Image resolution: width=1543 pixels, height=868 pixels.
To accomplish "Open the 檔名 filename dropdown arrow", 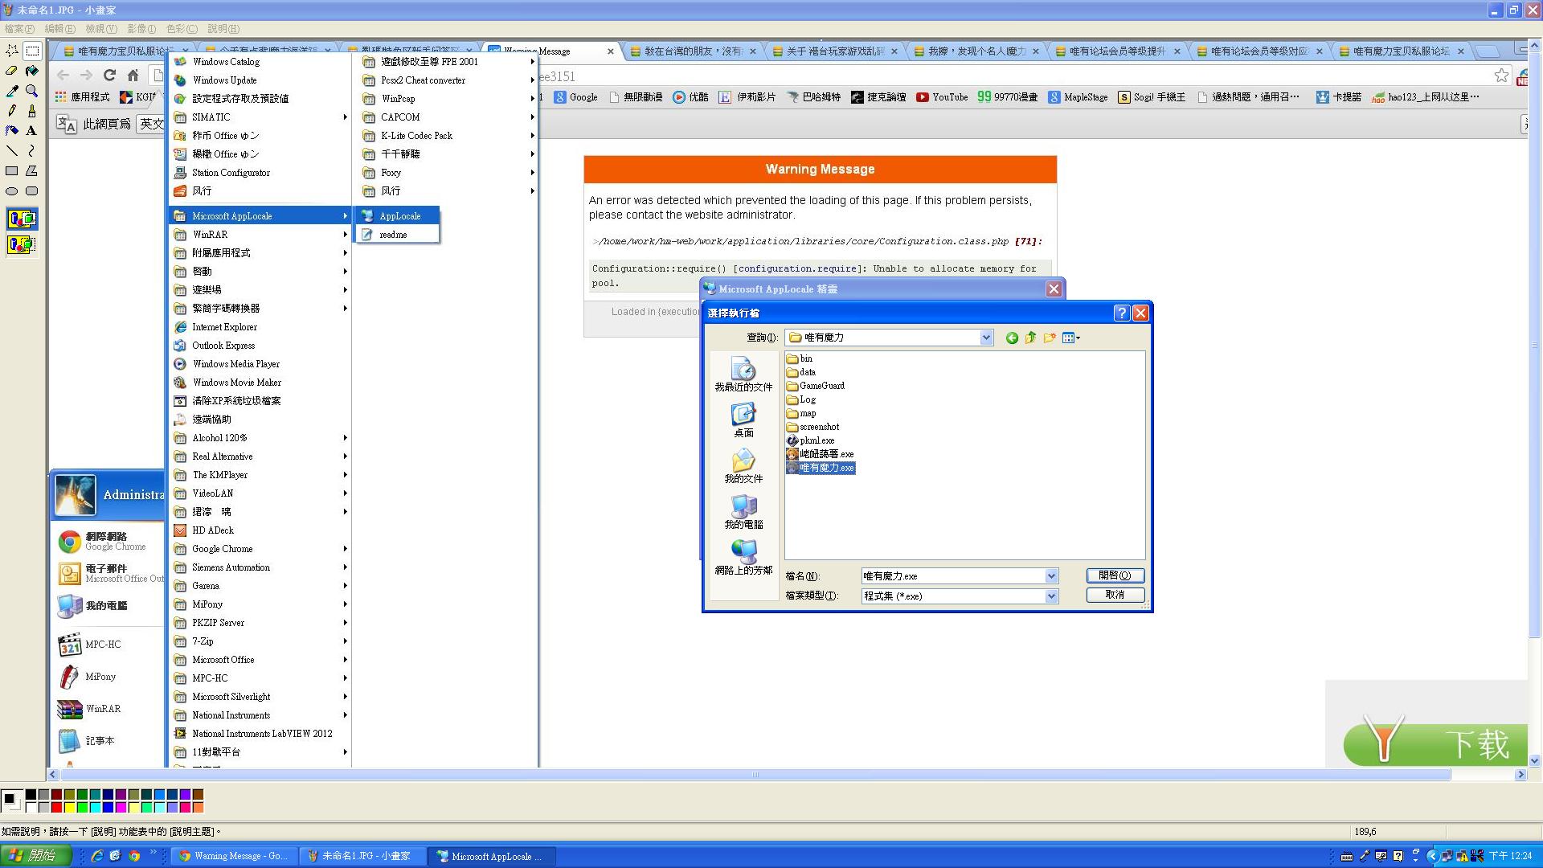I will 1051,576.
